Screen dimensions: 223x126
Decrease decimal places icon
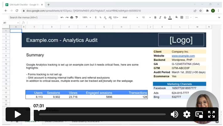point(105,18)
